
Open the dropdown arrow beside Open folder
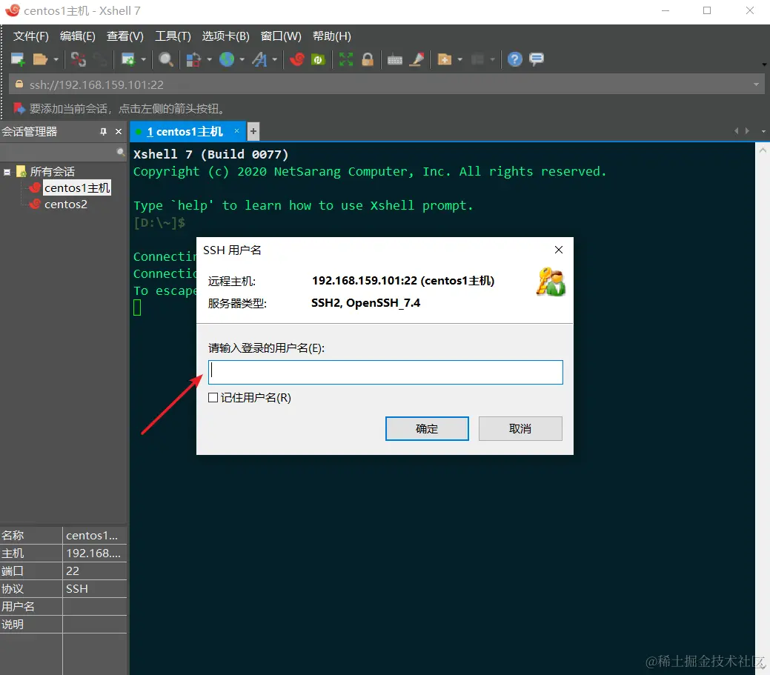[x=56, y=59]
